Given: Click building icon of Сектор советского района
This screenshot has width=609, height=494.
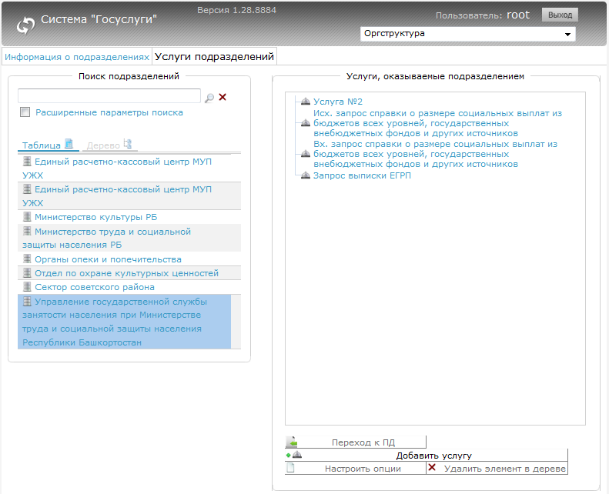Looking at the screenshot, I should (27, 286).
